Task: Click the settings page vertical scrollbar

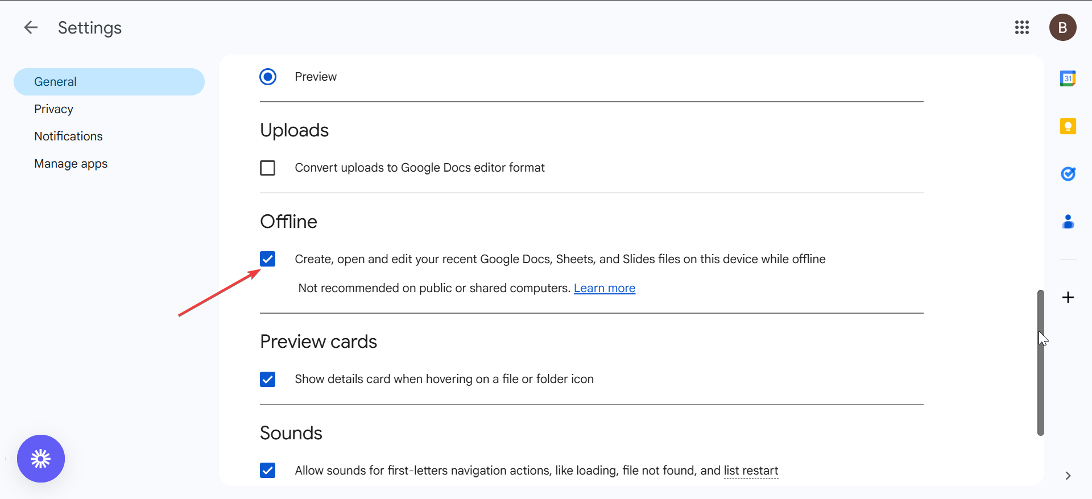Action: [x=1040, y=363]
